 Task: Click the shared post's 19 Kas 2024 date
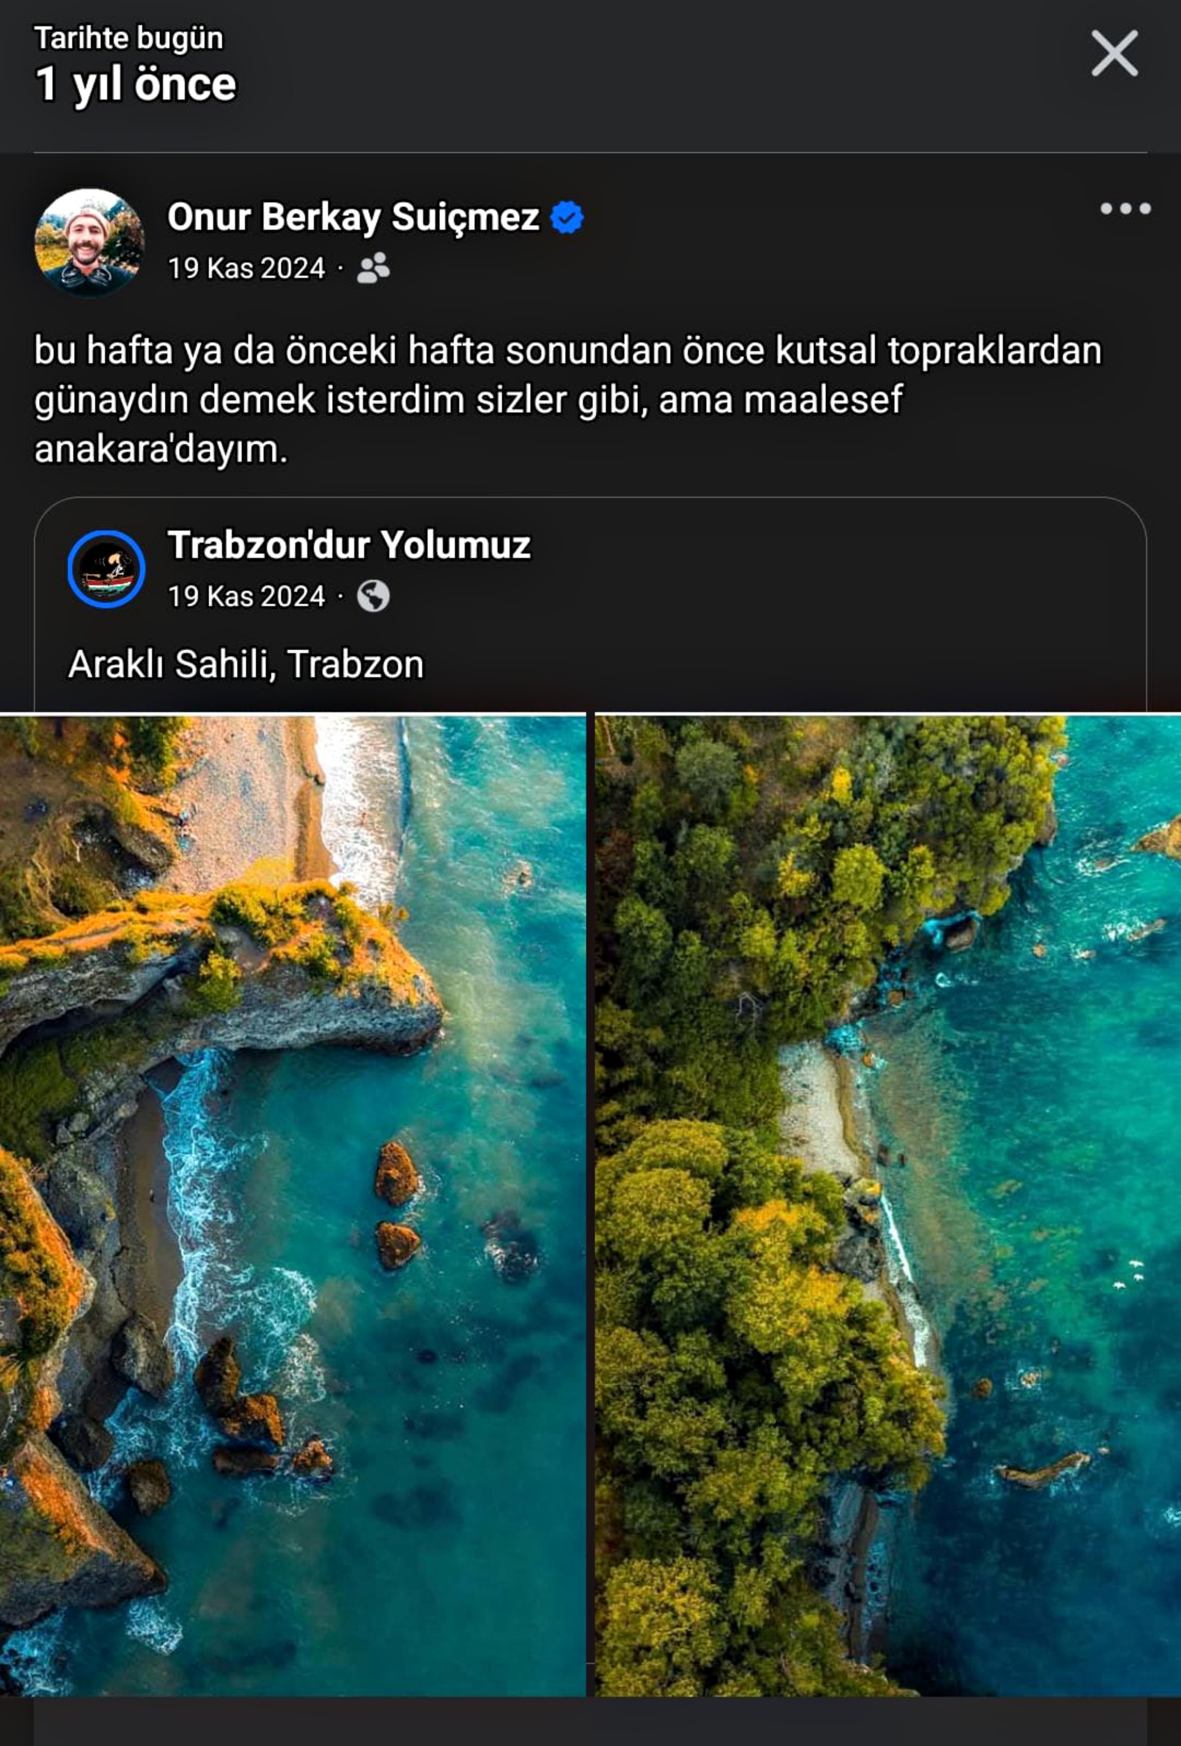(x=246, y=597)
